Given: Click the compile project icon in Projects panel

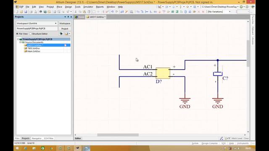Looking at the screenshot, I should click(61, 34).
